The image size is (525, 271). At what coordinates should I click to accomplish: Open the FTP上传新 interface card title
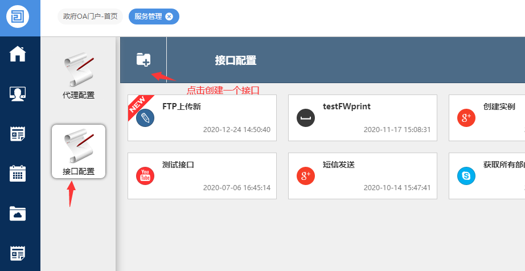pos(182,106)
